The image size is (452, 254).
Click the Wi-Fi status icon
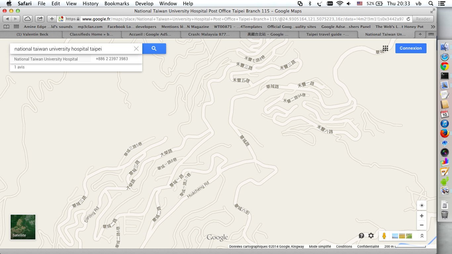click(x=339, y=4)
